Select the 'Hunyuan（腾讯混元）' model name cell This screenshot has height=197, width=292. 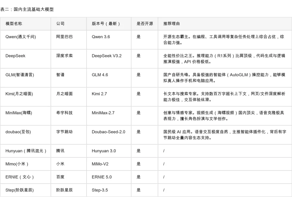pyautogui.click(x=26, y=151)
